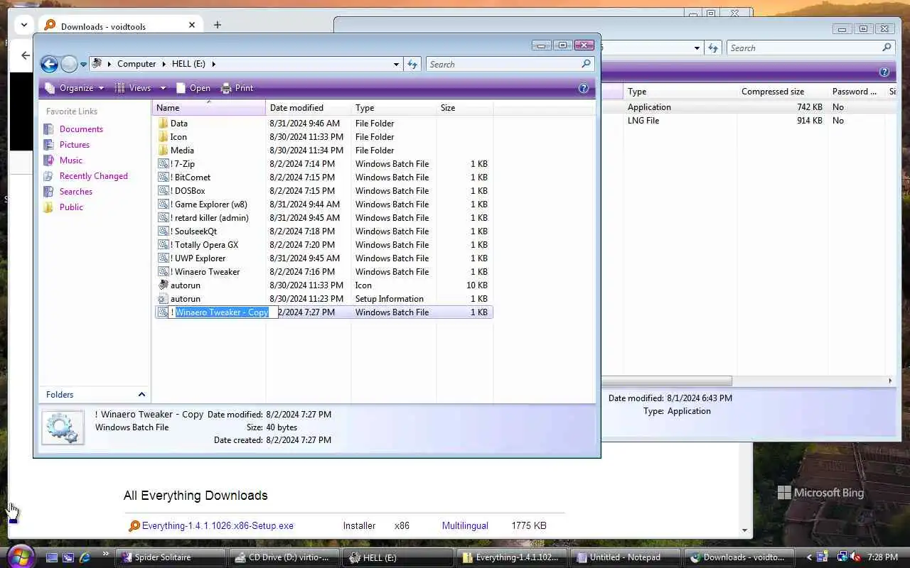The width and height of the screenshot is (910, 568).
Task: Click the '40 bytes' size value in details pane
Action: tap(282, 427)
